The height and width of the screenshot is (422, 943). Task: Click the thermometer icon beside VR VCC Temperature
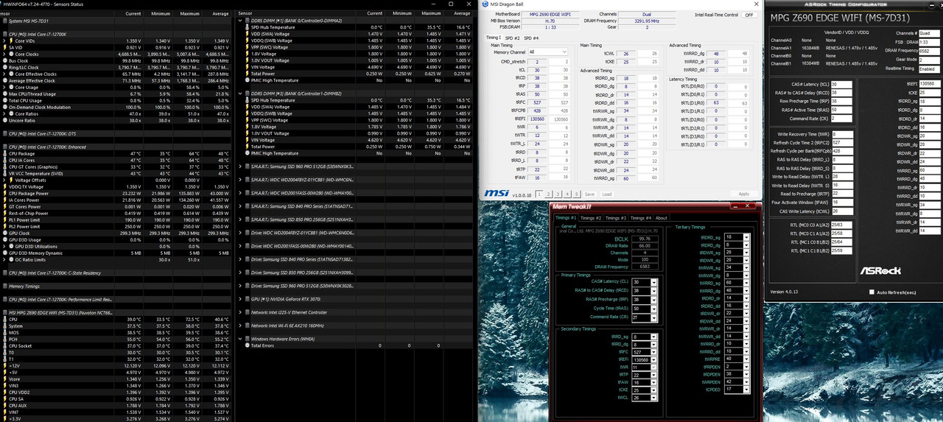[x=6, y=173]
